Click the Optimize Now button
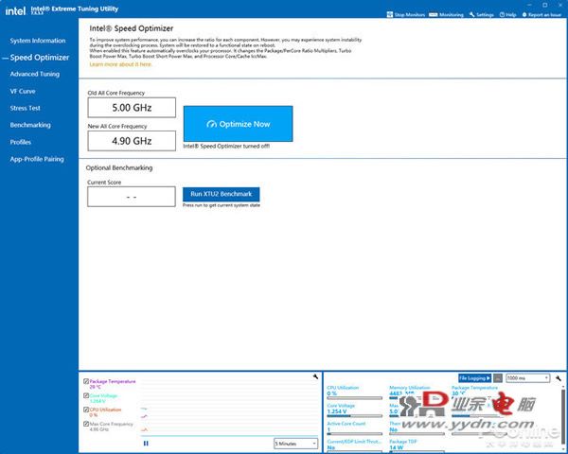Screen dimensions: 568x454 click(238, 124)
